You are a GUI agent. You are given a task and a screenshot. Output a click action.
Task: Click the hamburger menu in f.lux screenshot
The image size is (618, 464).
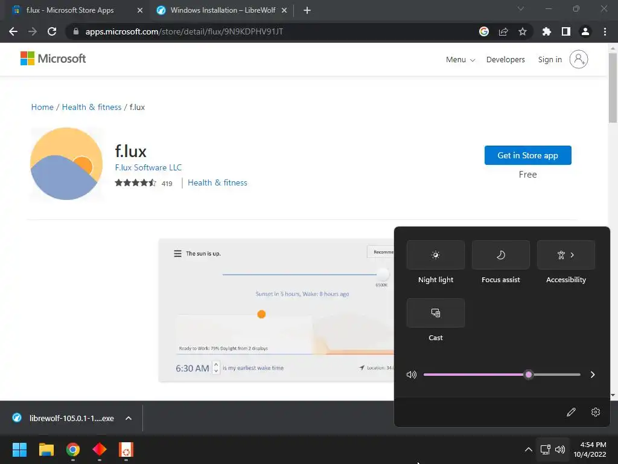[x=178, y=253]
